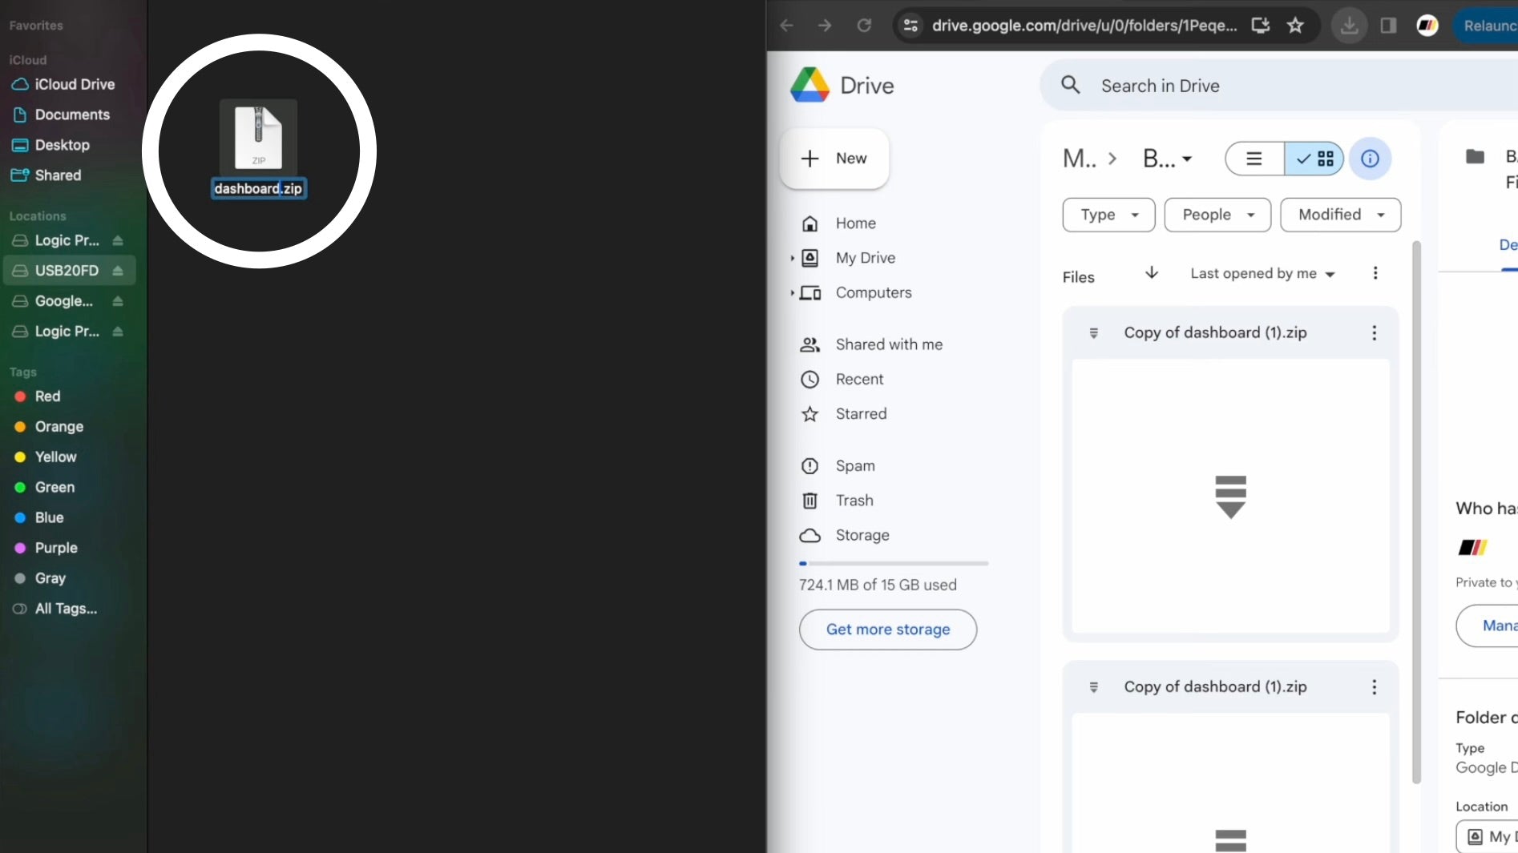Open the view details info icon
Screen dimensions: 1518x853
tap(1370, 159)
